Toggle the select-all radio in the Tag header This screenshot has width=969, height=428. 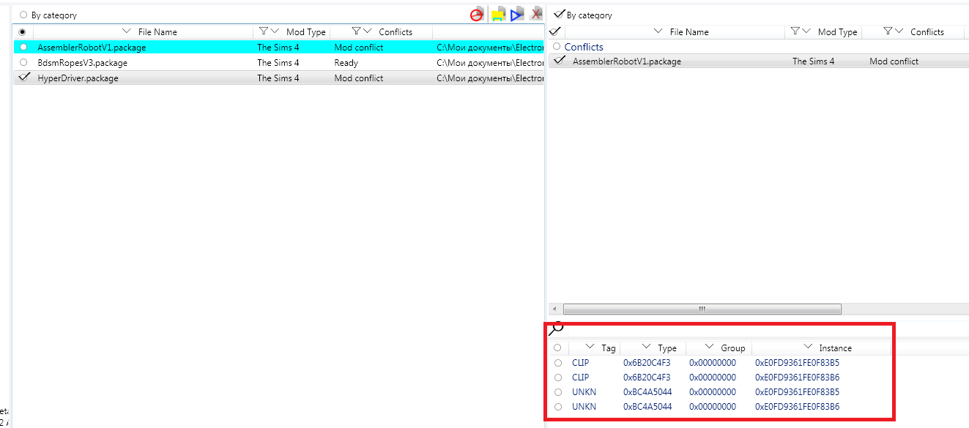557,348
